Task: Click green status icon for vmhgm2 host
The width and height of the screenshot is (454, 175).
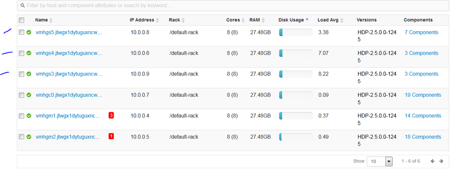Action: pos(29,137)
